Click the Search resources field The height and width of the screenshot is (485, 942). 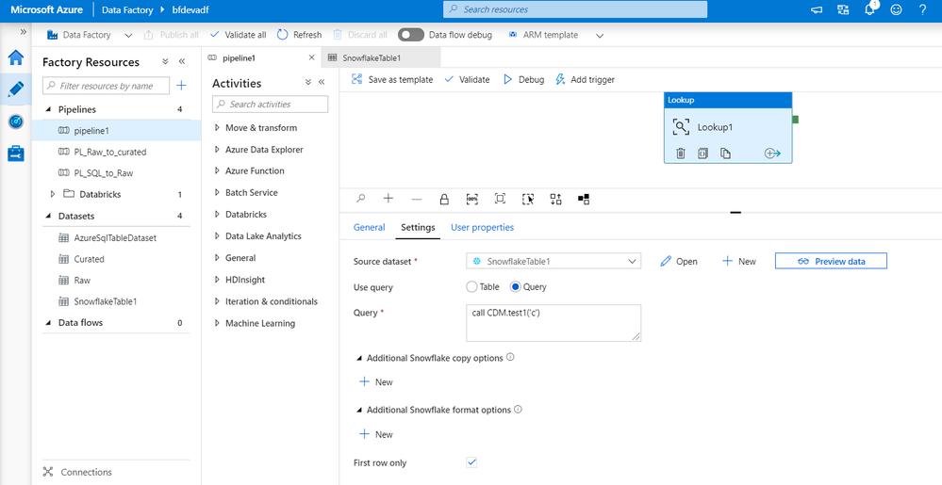tap(575, 9)
